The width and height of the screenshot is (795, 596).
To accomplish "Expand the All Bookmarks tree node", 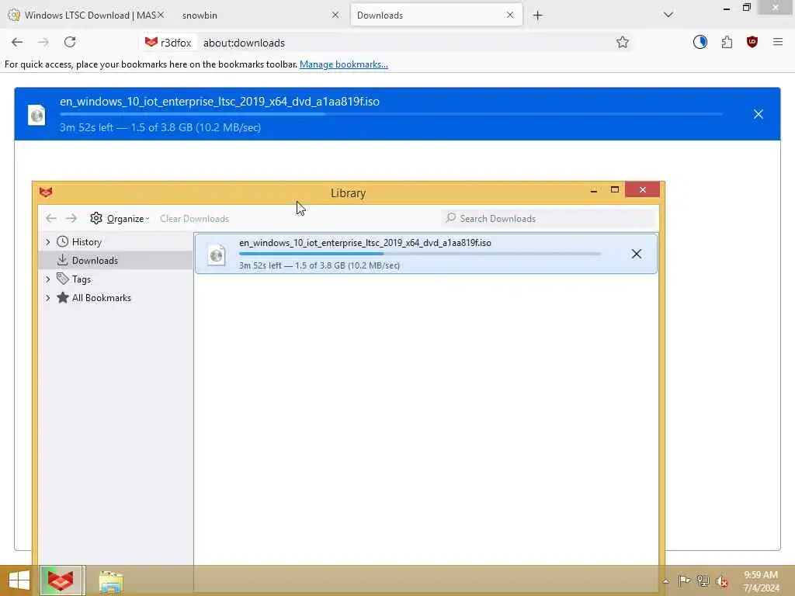I will point(47,298).
